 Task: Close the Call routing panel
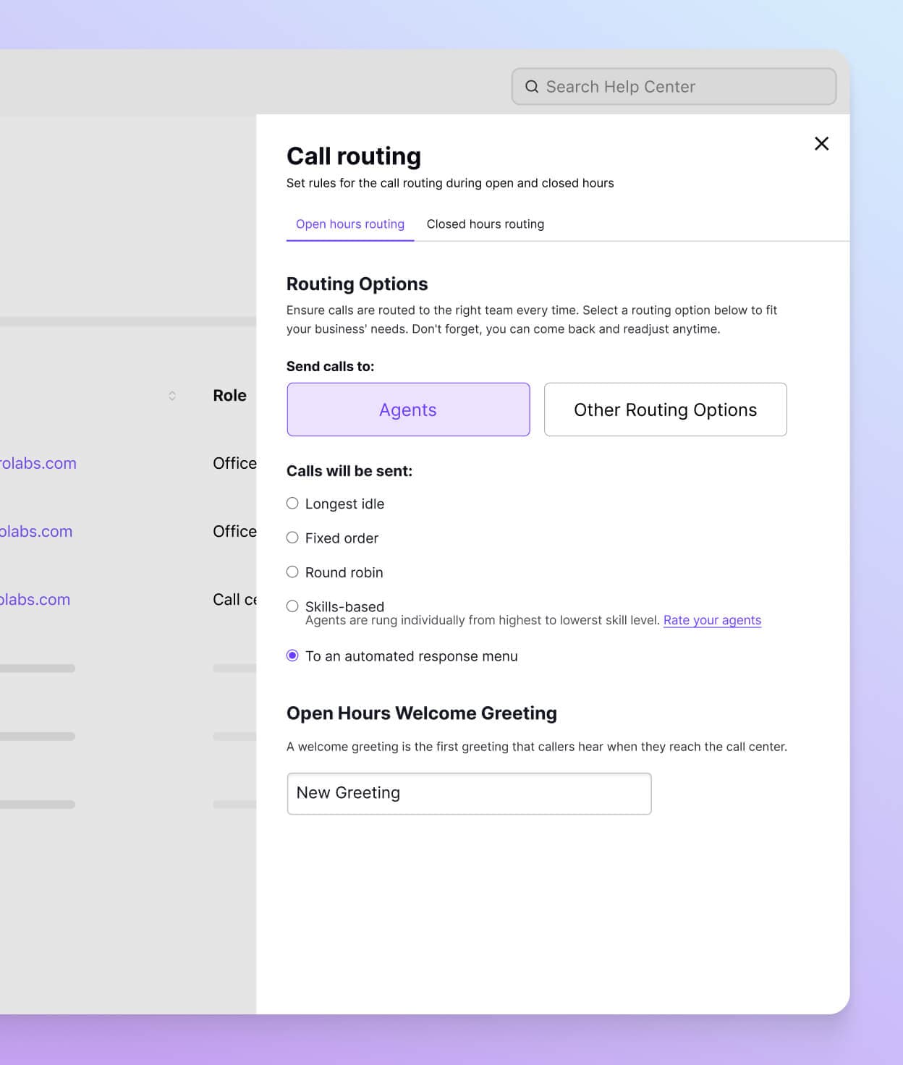click(x=821, y=143)
